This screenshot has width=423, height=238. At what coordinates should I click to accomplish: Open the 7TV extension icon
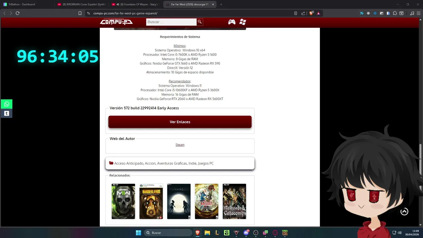coord(362,13)
